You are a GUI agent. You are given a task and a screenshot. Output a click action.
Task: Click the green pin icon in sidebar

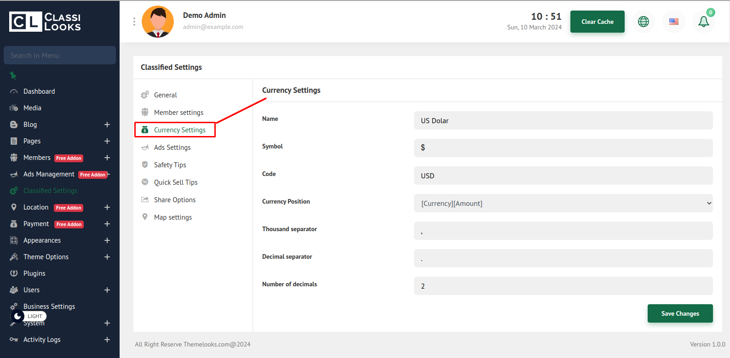13,75
